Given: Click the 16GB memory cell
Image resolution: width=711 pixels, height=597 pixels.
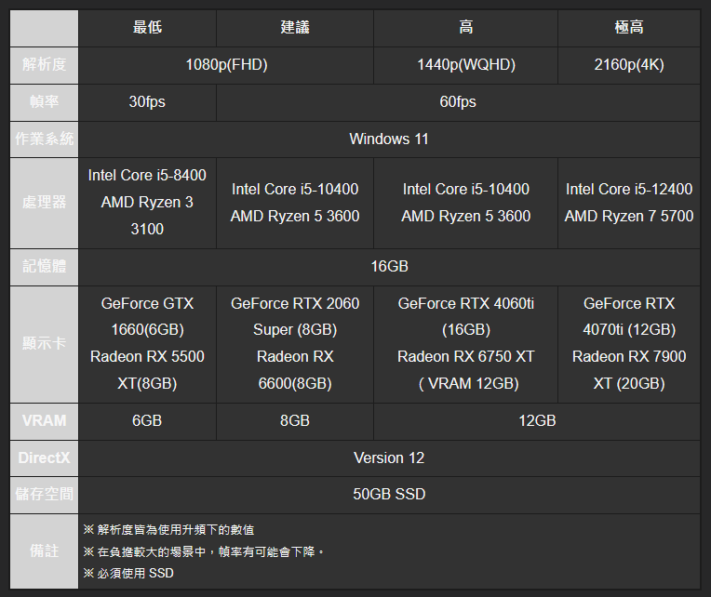Looking at the screenshot, I should click(389, 267).
